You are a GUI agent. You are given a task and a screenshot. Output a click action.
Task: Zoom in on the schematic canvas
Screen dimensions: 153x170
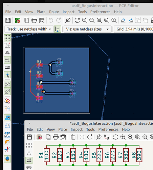point(123,137)
